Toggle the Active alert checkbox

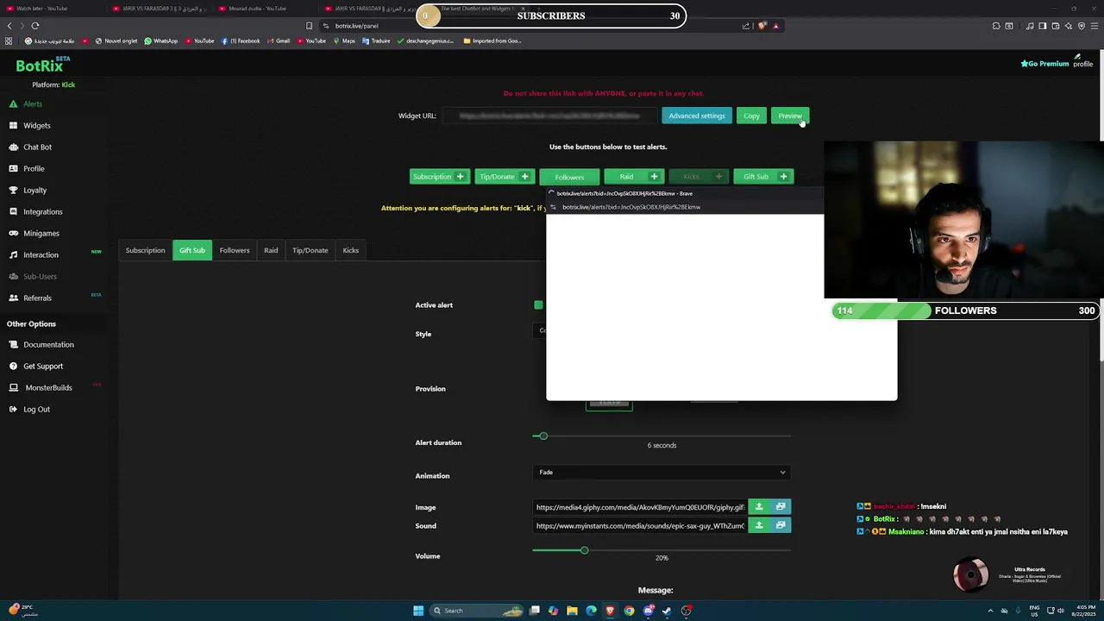[538, 304]
